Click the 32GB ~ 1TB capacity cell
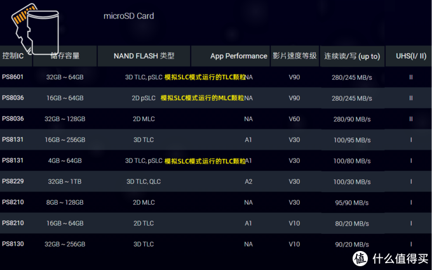 click(x=65, y=181)
